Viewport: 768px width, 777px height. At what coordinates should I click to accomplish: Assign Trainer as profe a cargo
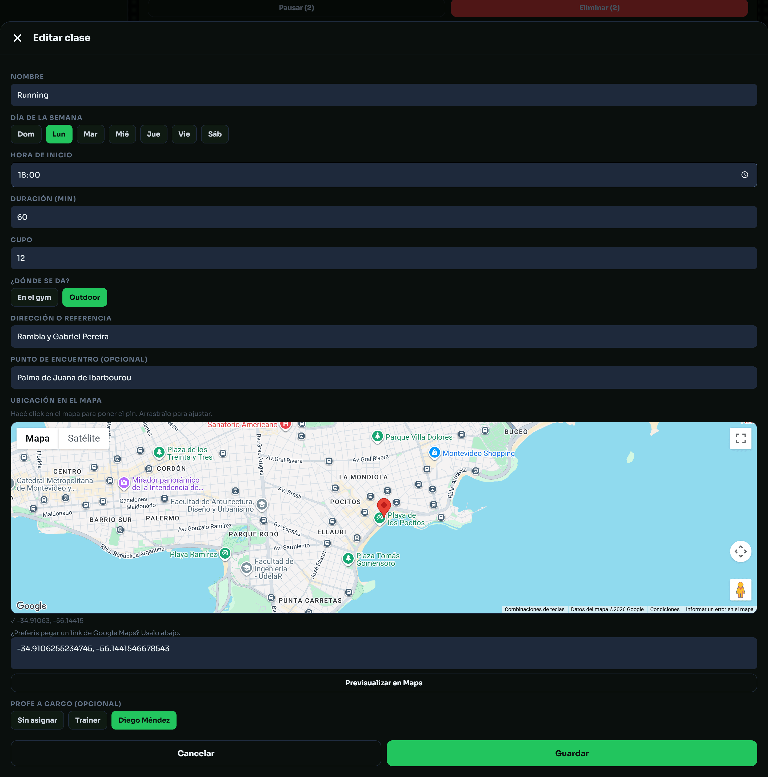point(88,720)
